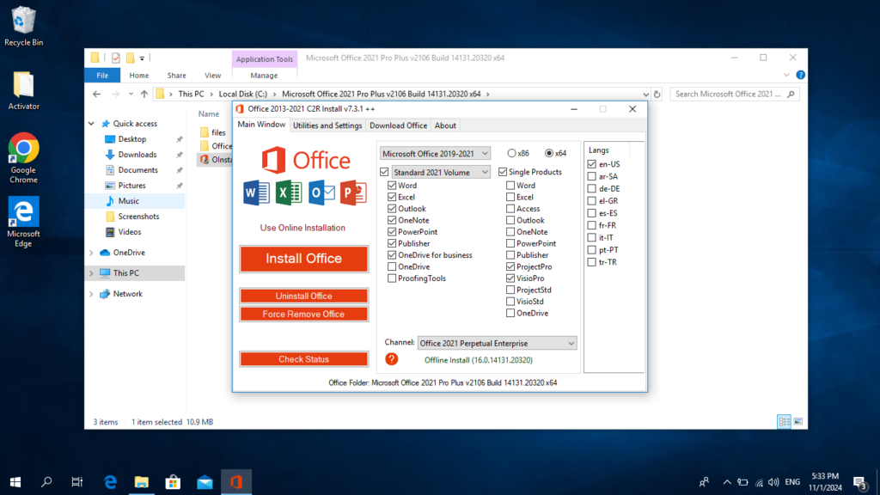
Task: Show hidden system tray icons
Action: [727, 482]
